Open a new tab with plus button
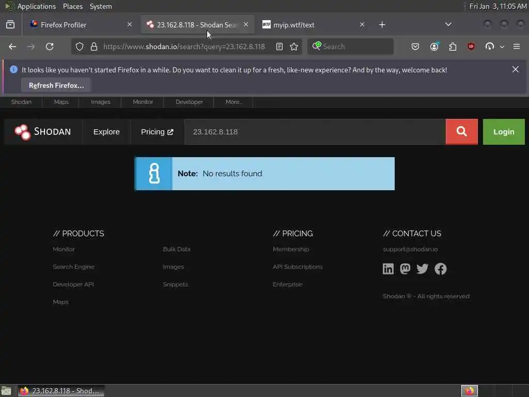This screenshot has width=529, height=397. [382, 25]
